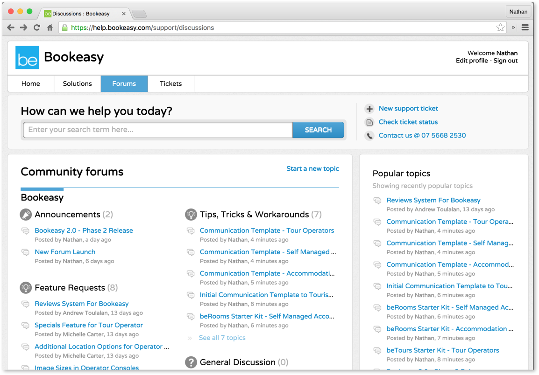Image resolution: width=539 pixels, height=375 pixels.
Task: Click the phone icon beside Contact us
Action: pyautogui.click(x=369, y=136)
